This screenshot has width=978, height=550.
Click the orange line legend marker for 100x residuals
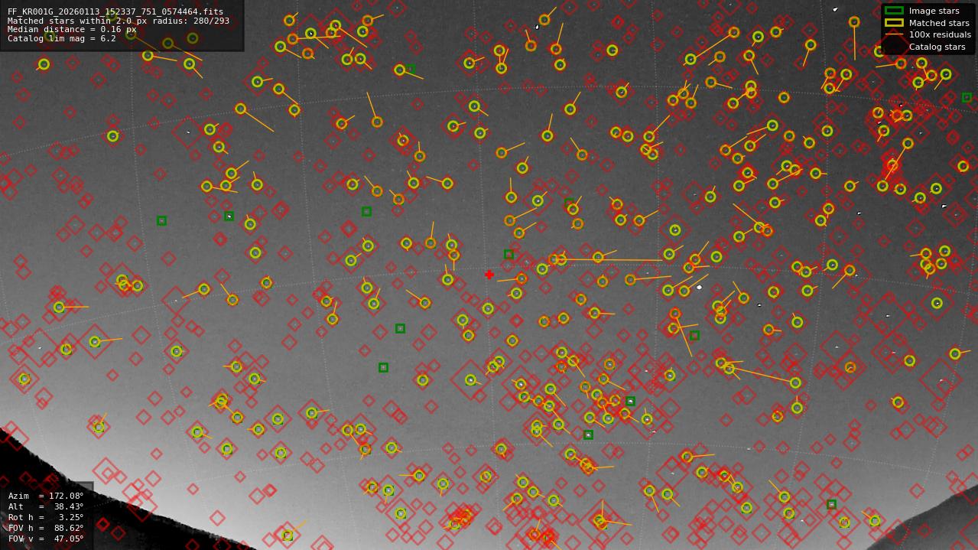[894, 35]
